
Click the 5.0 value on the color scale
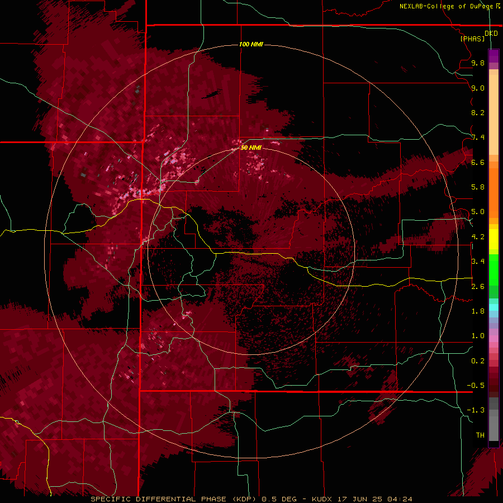pyautogui.click(x=478, y=212)
